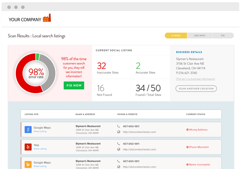Open View Listing in Wrong Address row
The height and width of the screenshot is (169, 241).
click(40, 131)
